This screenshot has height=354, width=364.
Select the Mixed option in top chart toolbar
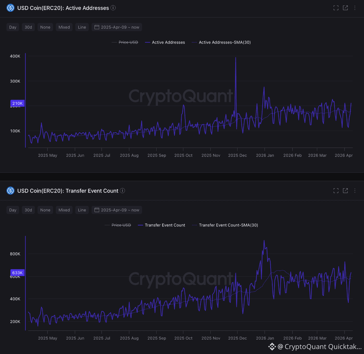(x=64, y=27)
